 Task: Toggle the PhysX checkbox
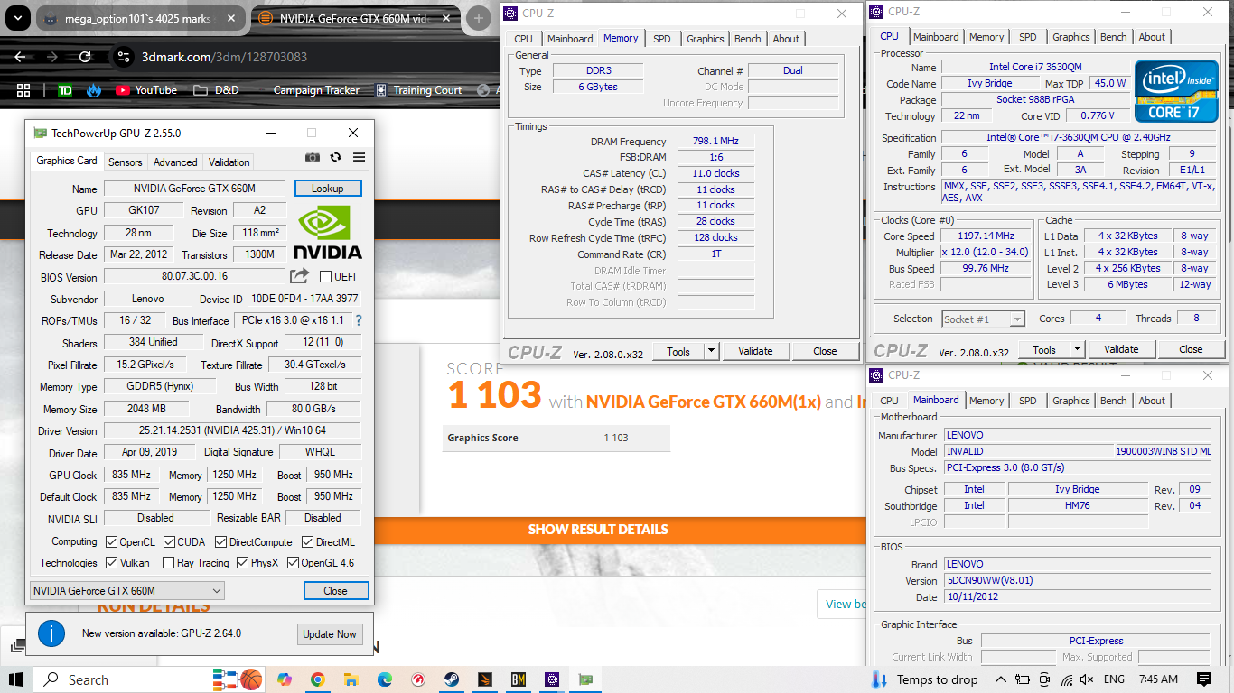[243, 563]
